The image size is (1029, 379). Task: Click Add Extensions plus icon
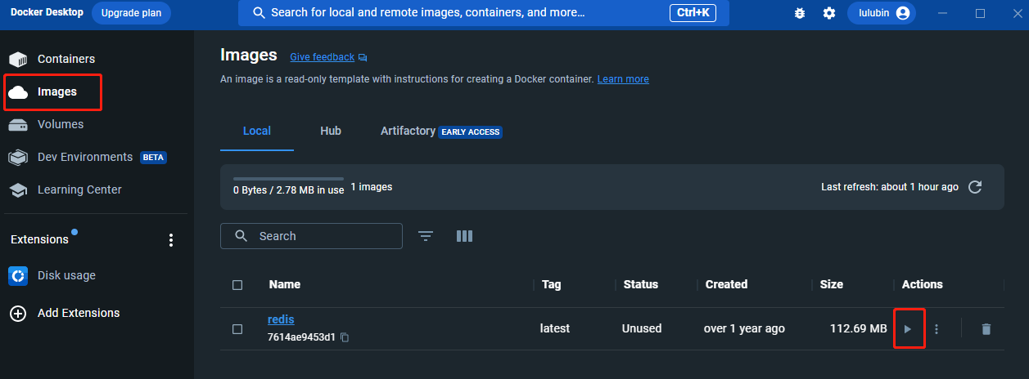[x=18, y=313]
